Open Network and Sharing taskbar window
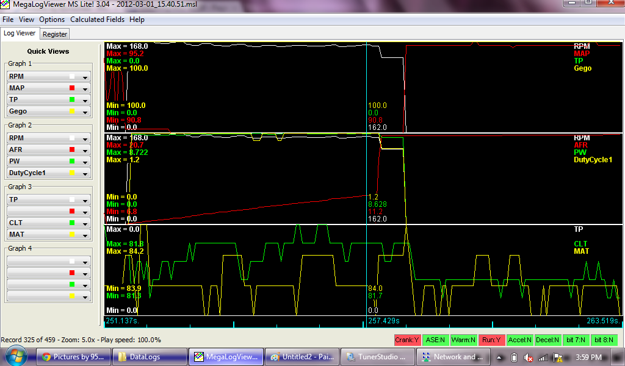This screenshot has height=366, width=625. click(x=454, y=357)
